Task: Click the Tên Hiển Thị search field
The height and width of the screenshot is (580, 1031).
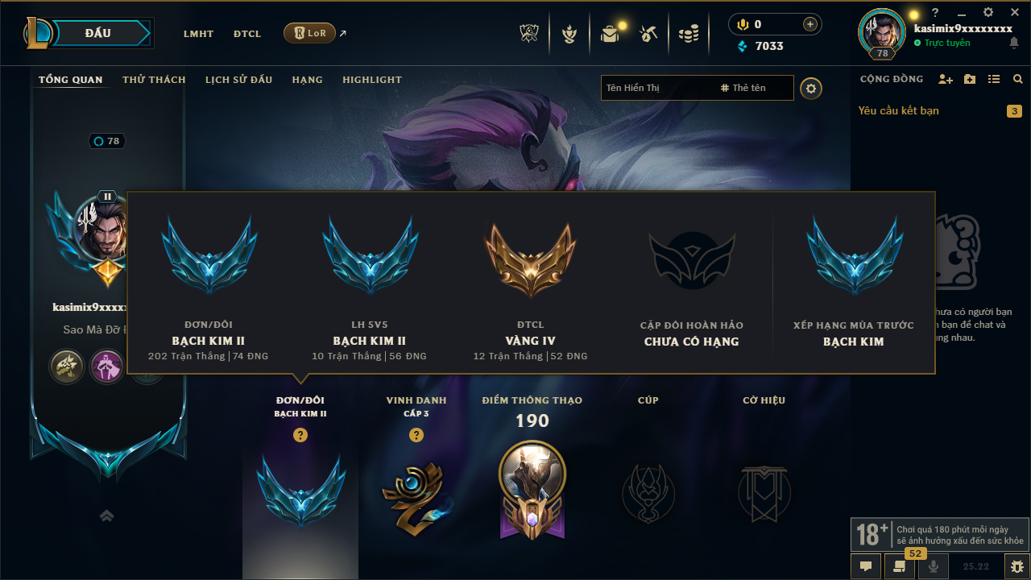Action: click(x=659, y=88)
